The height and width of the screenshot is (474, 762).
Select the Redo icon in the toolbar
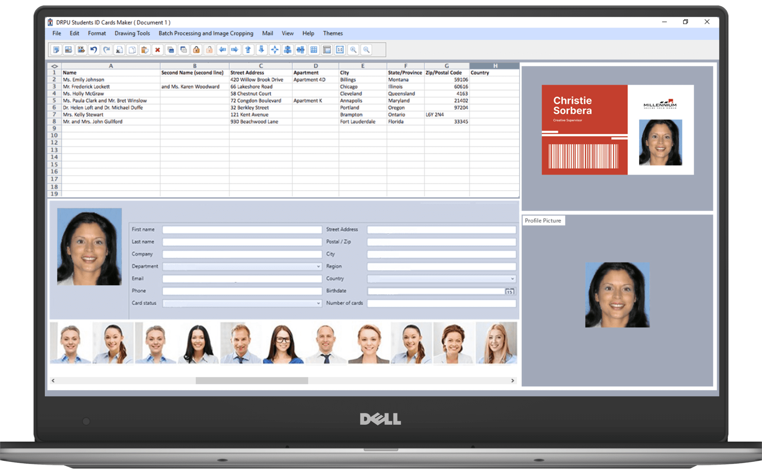click(x=106, y=49)
